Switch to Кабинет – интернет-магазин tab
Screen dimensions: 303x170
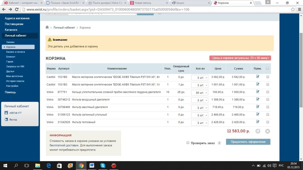pyautogui.click(x=23, y=3)
